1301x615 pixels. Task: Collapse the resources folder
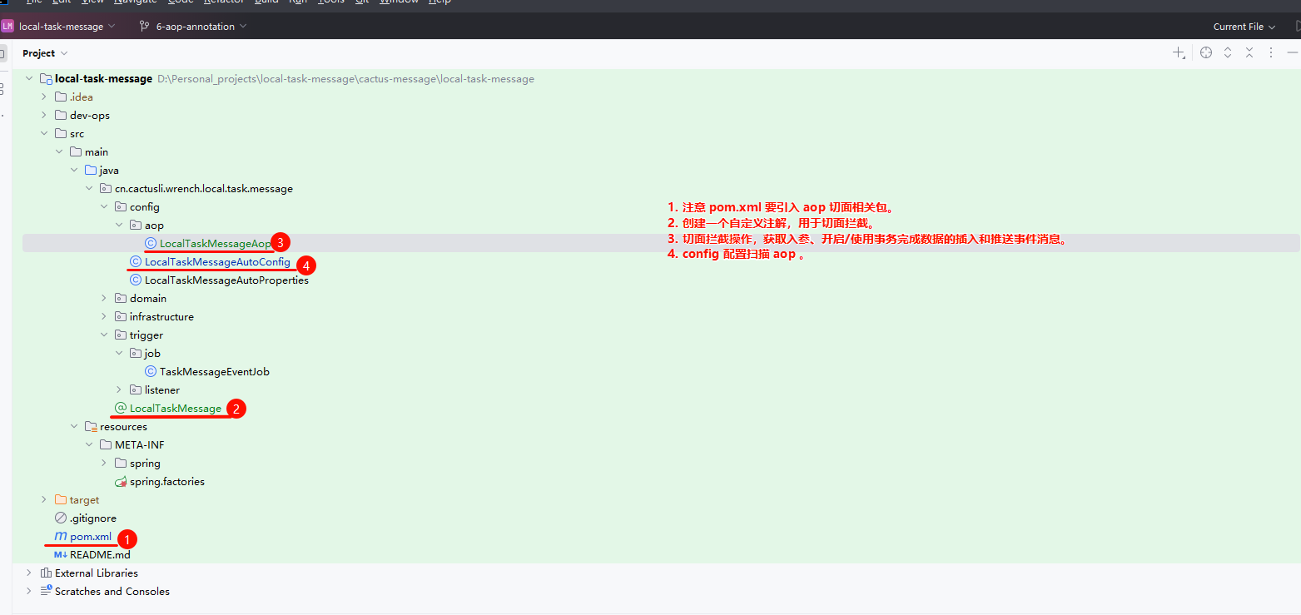pyautogui.click(x=74, y=427)
